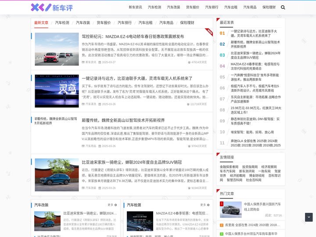Open the search magnifier icon in header
316x237 pixels.
[x=283, y=7]
